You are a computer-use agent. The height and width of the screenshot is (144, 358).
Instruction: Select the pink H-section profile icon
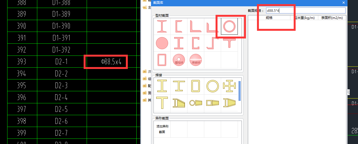(x=179, y=43)
